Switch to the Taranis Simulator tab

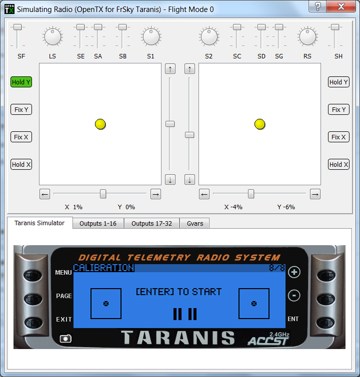click(x=39, y=223)
